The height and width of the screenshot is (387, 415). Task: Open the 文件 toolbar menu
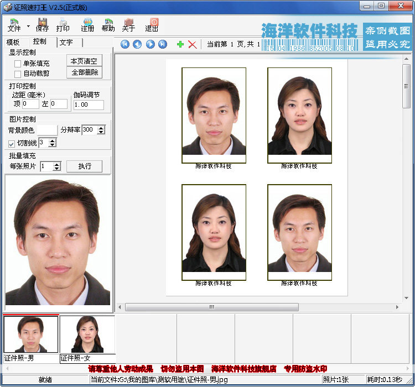pyautogui.click(x=14, y=25)
